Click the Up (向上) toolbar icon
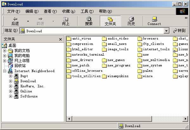 [x=66, y=21]
